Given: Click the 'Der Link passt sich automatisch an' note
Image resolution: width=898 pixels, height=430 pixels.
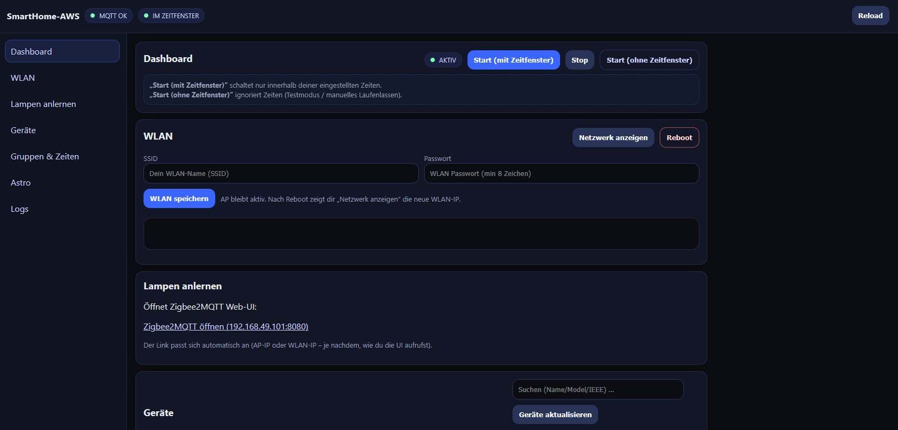Looking at the screenshot, I should (288, 345).
